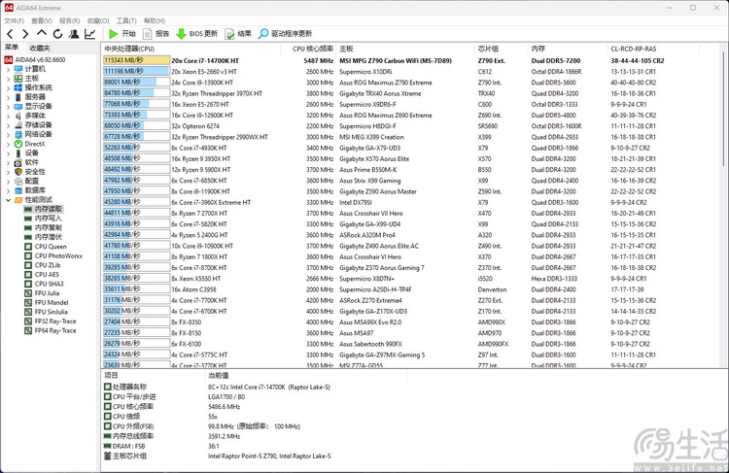729x473 pixels.
Task: Click the 结果 toolbar button
Action: (x=238, y=33)
